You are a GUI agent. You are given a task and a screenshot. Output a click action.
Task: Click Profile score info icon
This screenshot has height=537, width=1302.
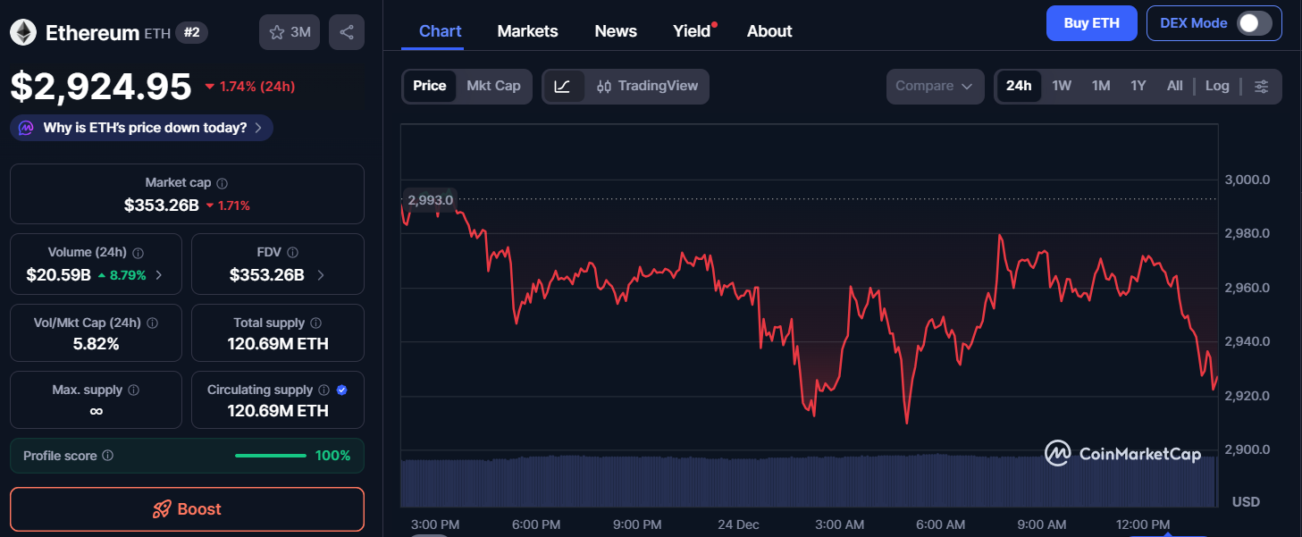coord(107,456)
